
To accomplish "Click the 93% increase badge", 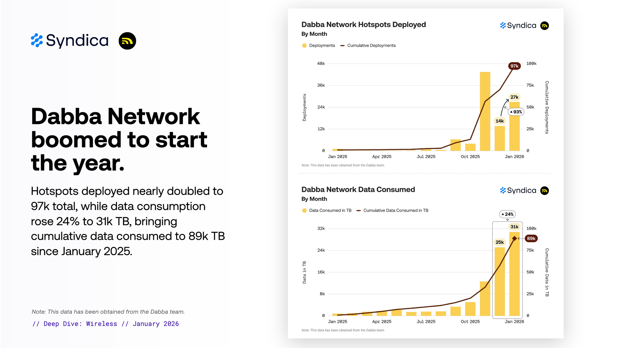I will [x=516, y=112].
